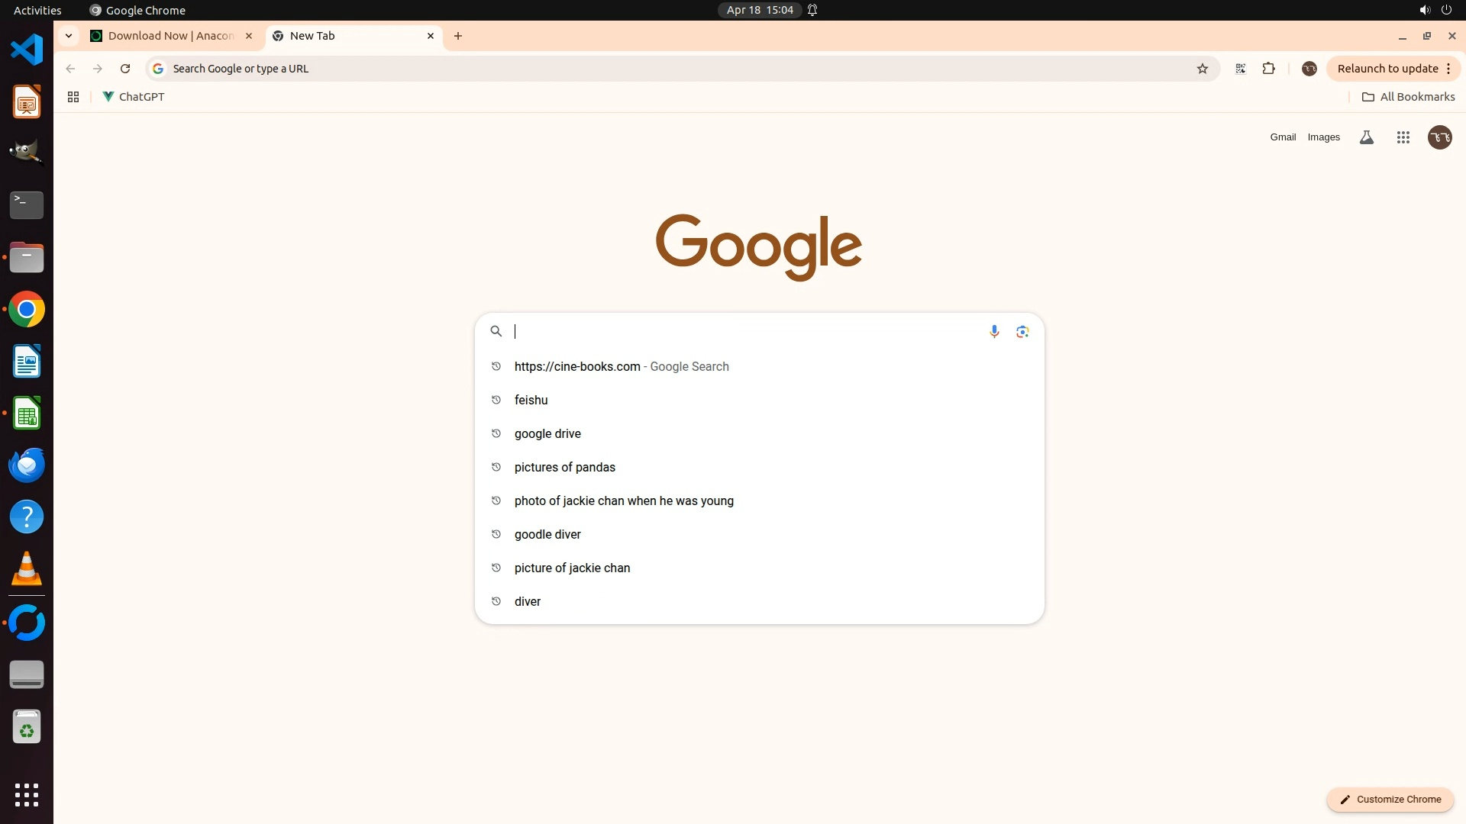
Task: Open Search Labs flask icon
Action: coord(1367,137)
